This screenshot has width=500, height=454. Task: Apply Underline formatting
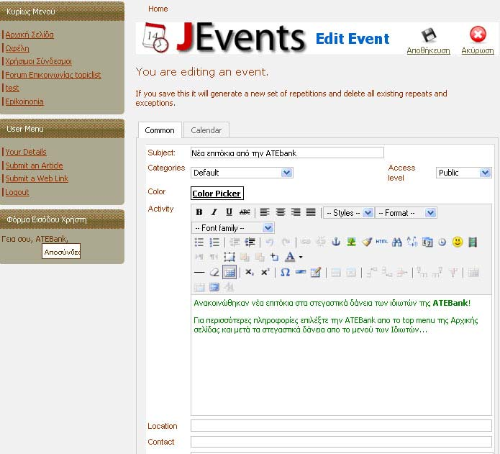[229, 212]
